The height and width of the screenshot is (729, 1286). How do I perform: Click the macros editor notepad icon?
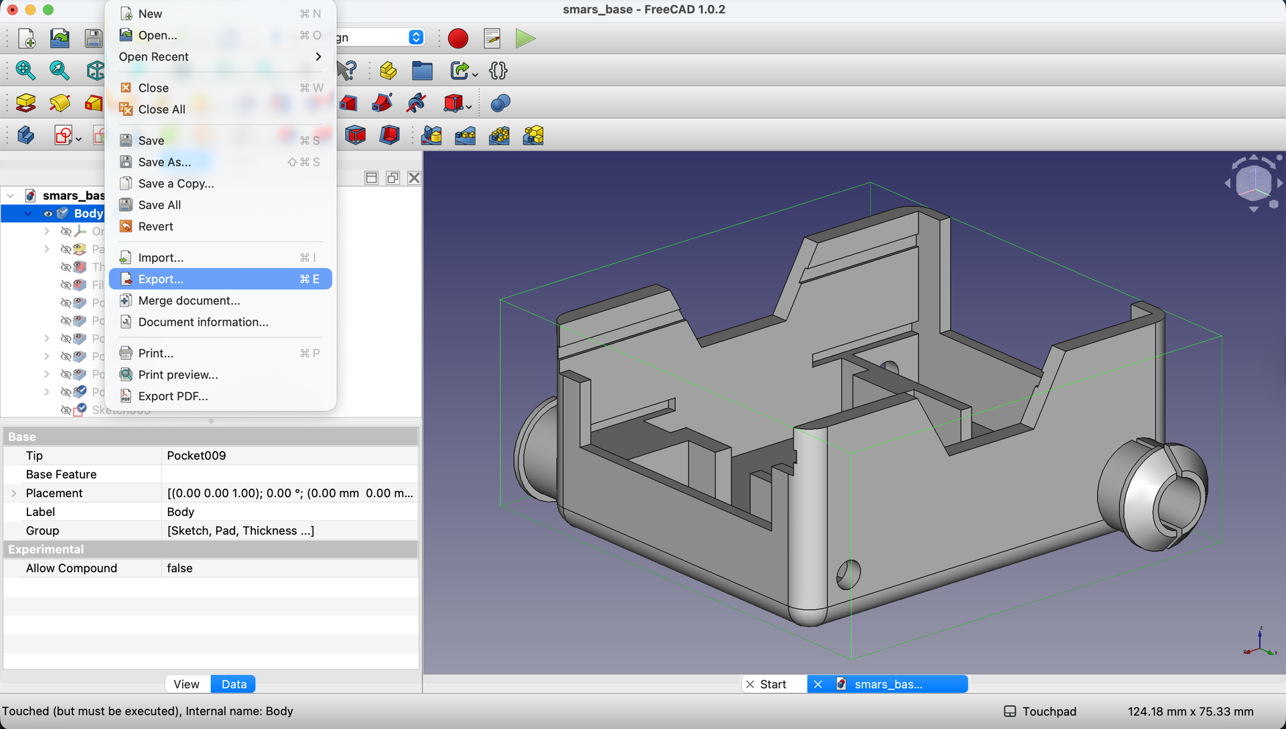pos(492,38)
